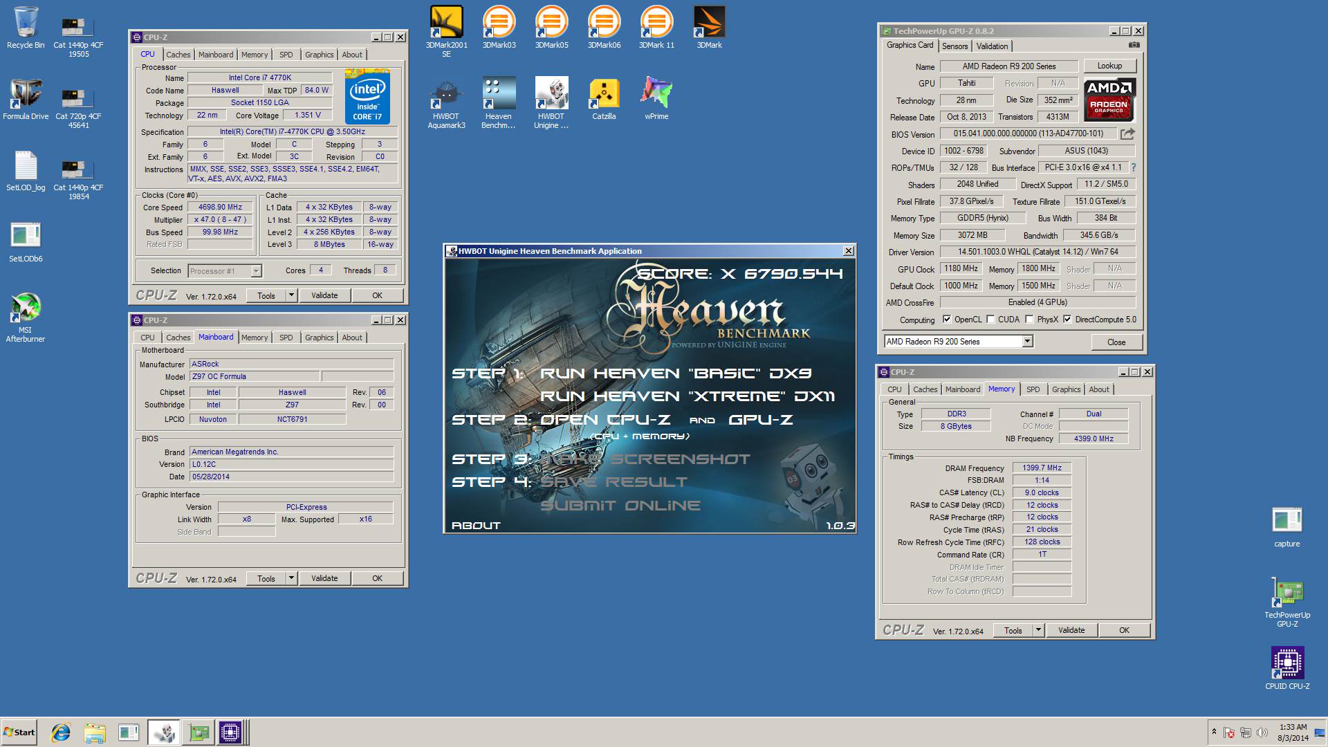Launch the CPUID CPU-Z desktop shortcut

1287,668
